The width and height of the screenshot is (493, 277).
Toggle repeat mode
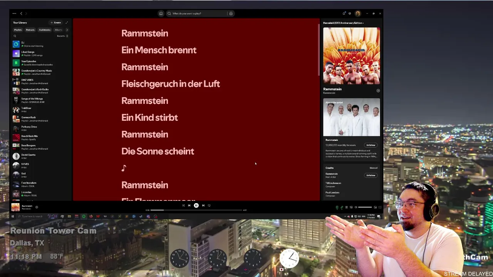209,205
